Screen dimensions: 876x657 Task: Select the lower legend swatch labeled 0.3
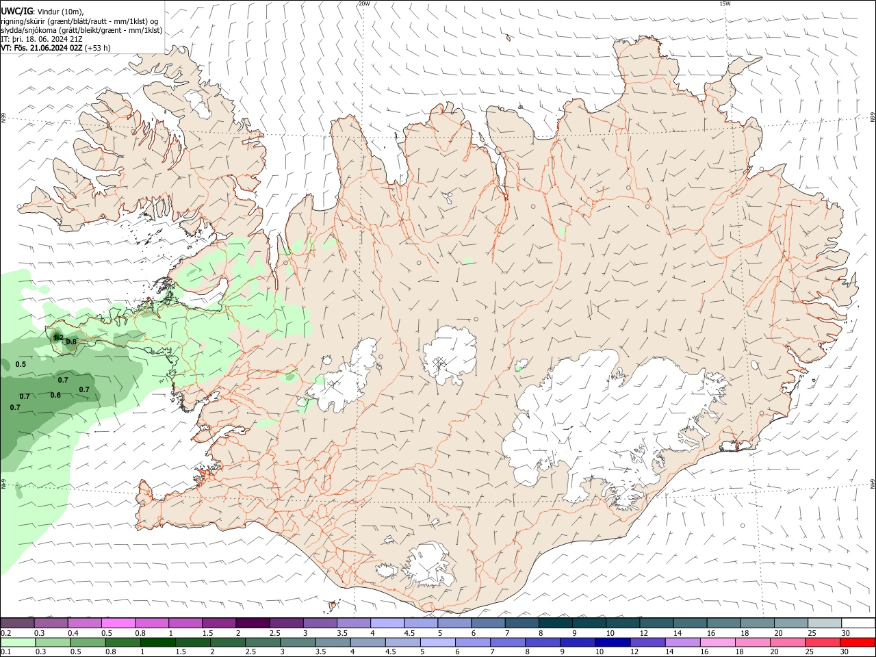tap(53, 642)
